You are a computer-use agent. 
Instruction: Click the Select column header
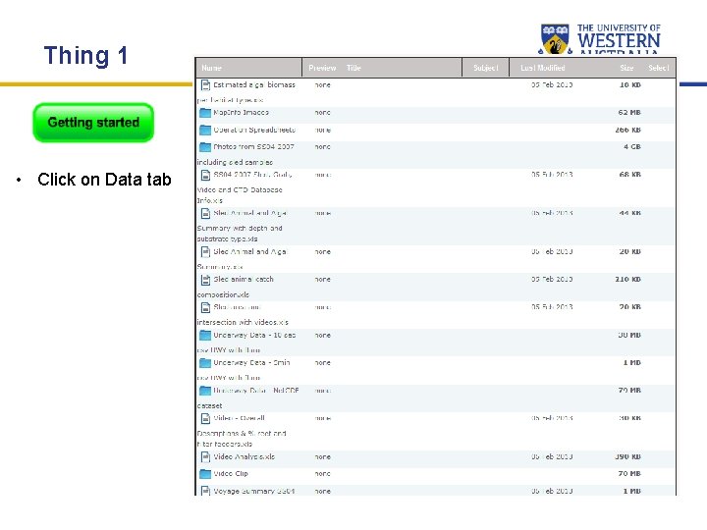(x=659, y=68)
